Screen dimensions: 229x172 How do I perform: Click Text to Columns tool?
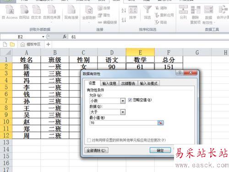[x=183, y=12]
